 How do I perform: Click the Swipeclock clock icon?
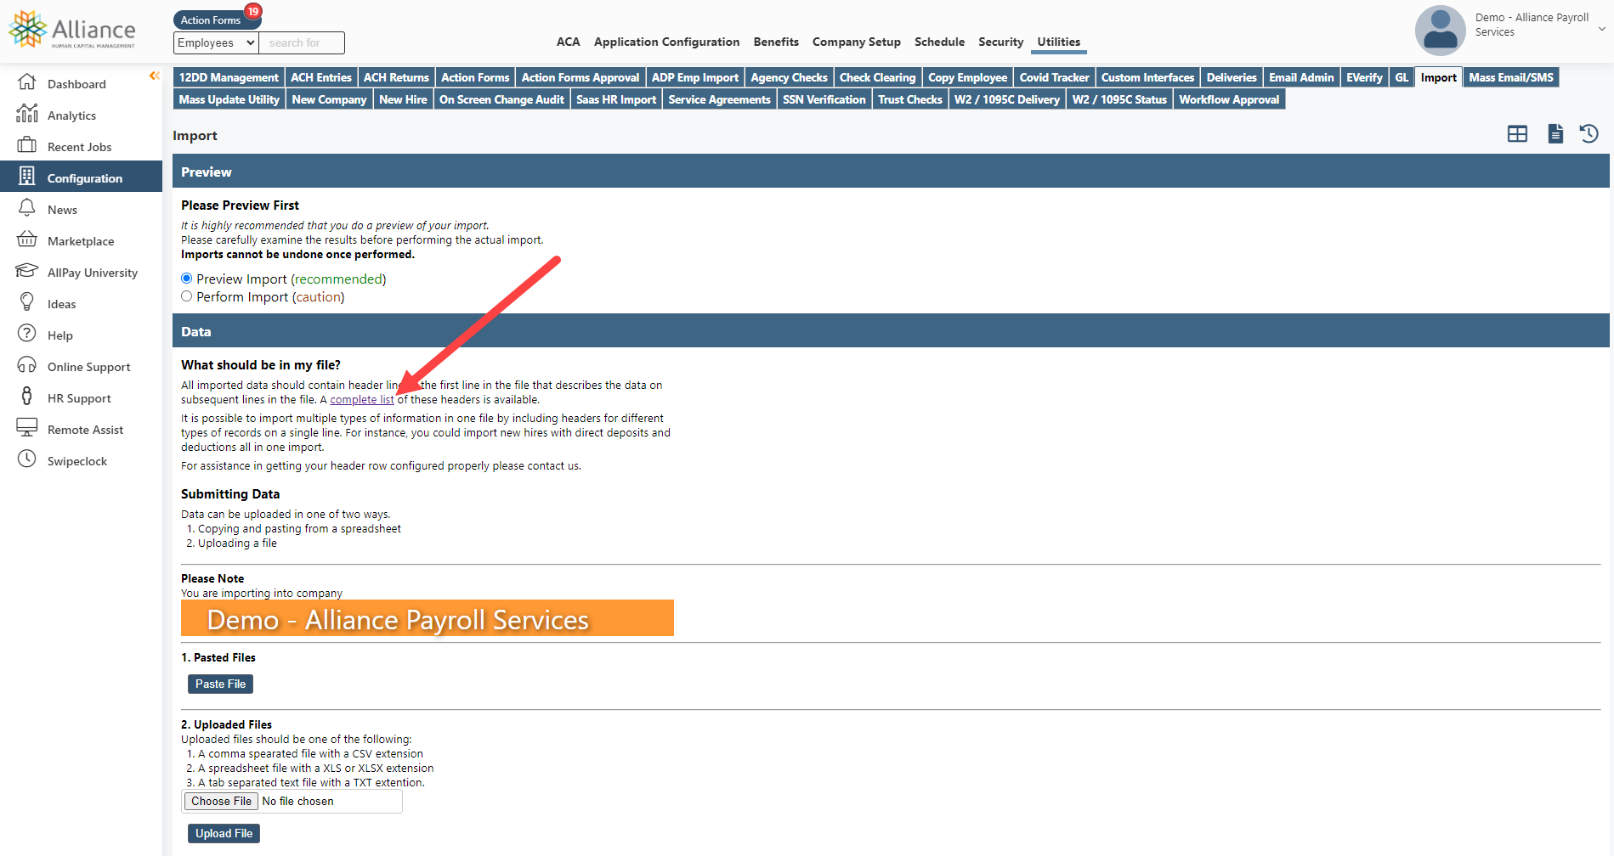coord(27,459)
